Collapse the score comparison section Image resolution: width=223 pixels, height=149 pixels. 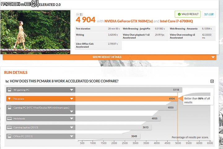[212, 81]
